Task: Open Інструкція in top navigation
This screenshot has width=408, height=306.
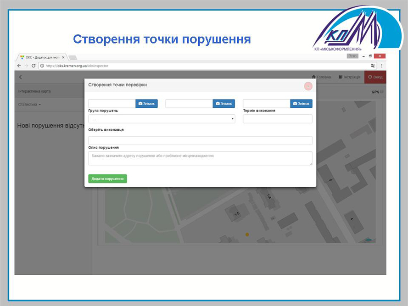Action: click(x=349, y=77)
